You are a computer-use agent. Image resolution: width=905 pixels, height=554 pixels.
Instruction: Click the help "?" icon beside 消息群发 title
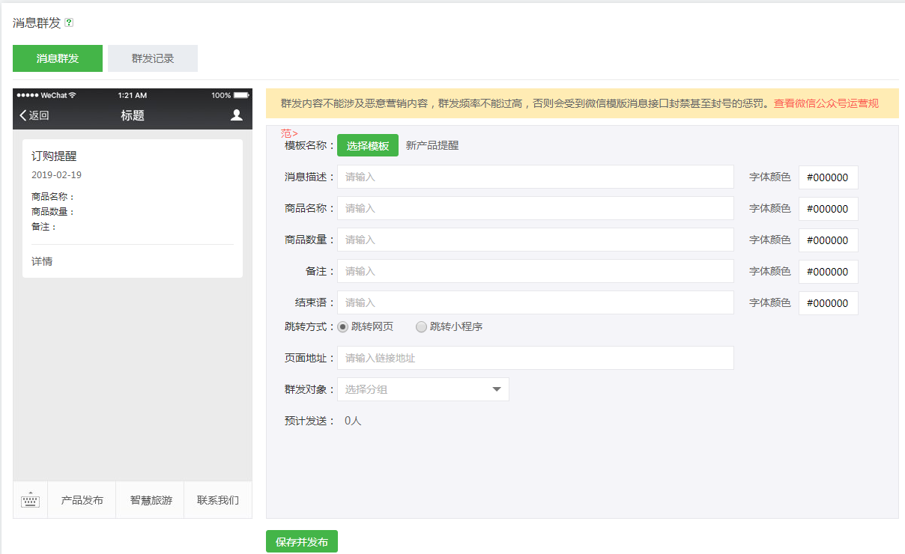(x=68, y=23)
